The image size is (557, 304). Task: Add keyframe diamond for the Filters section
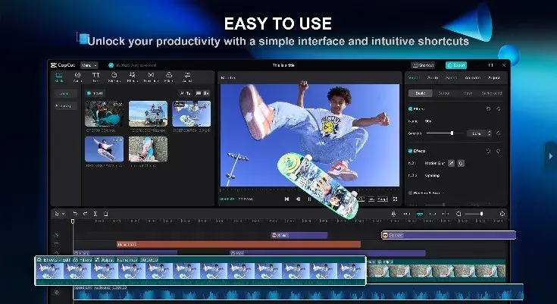(499, 109)
